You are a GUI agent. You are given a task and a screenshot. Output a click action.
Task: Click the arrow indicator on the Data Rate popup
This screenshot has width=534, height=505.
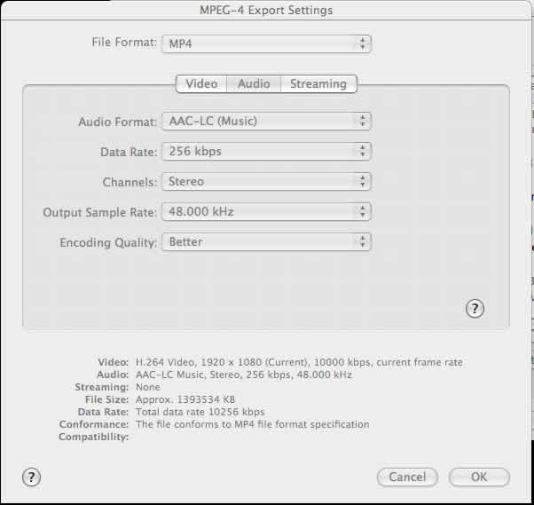(x=362, y=152)
